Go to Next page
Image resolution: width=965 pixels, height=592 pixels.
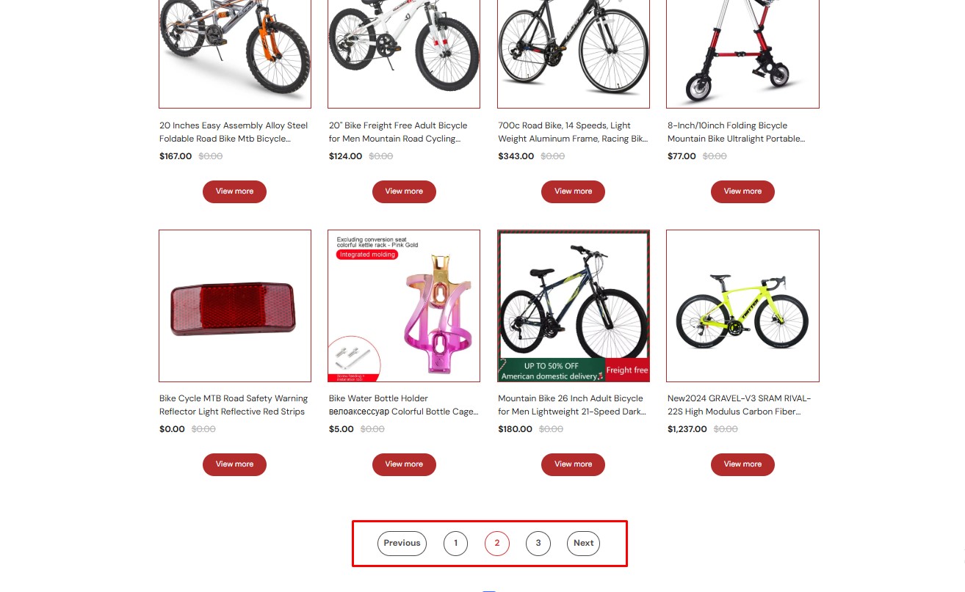click(583, 544)
